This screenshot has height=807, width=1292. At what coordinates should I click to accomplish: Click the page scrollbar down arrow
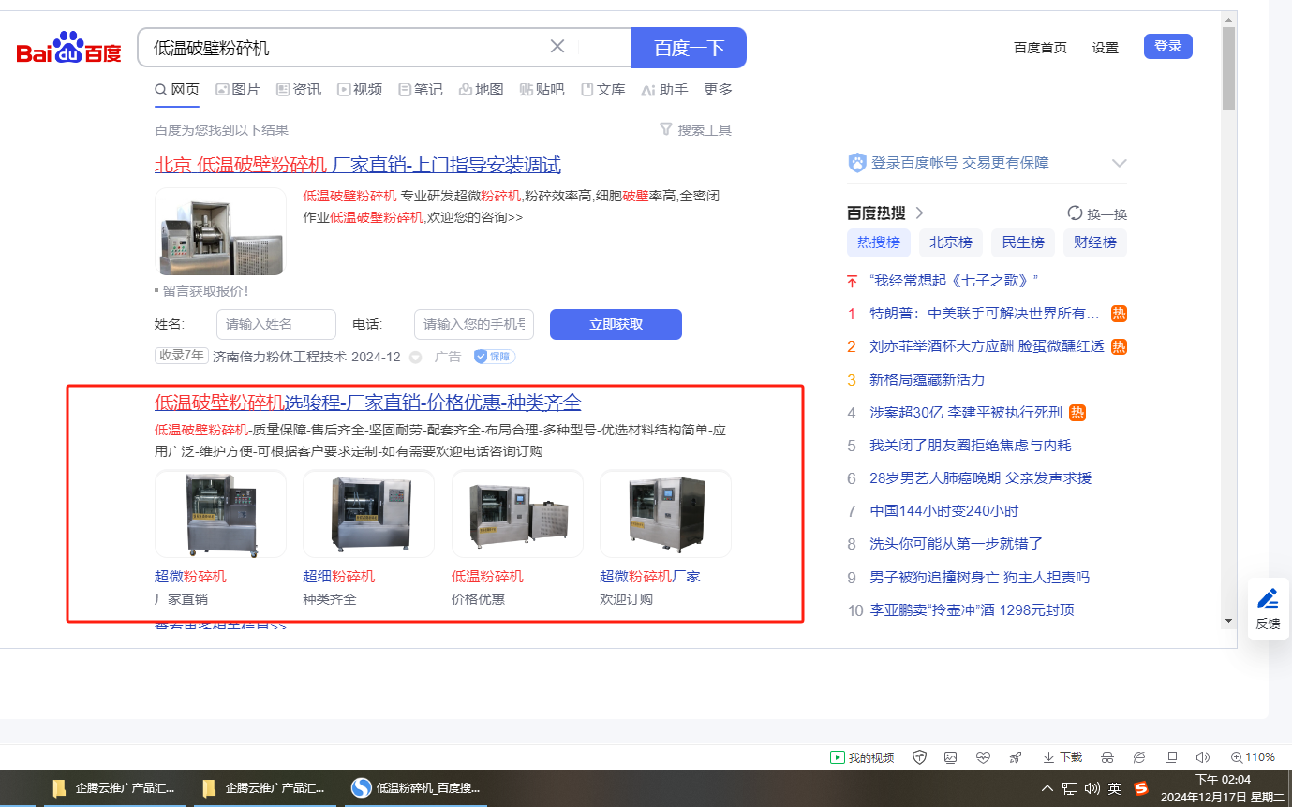click(1228, 620)
